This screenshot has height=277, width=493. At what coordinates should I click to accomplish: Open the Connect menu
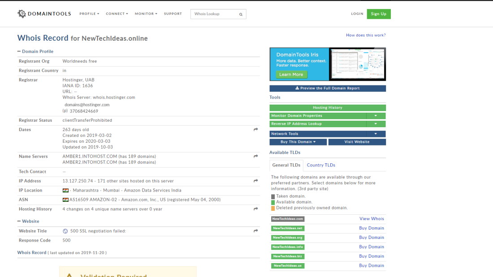117,14
